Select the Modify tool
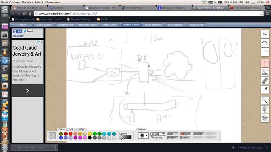 click(x=265, y=72)
